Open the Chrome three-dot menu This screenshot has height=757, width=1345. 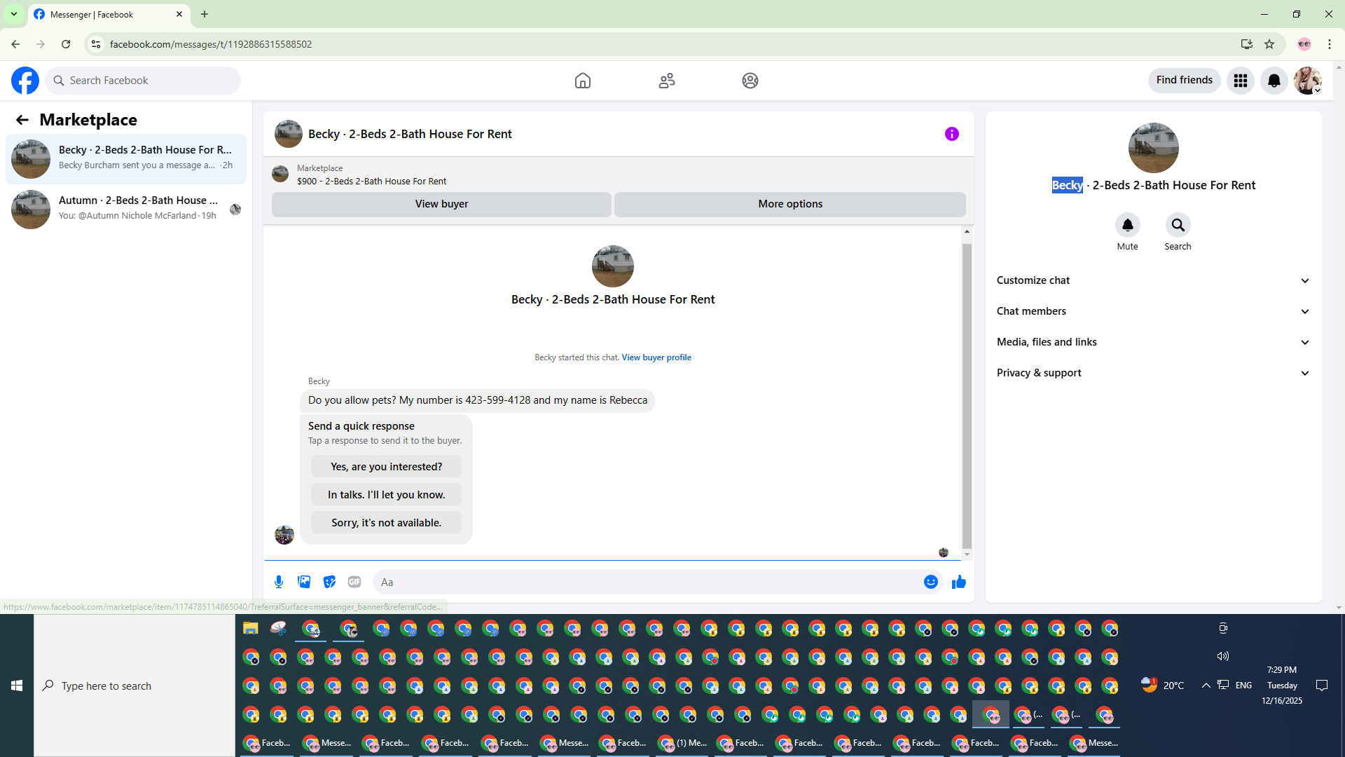click(x=1330, y=44)
